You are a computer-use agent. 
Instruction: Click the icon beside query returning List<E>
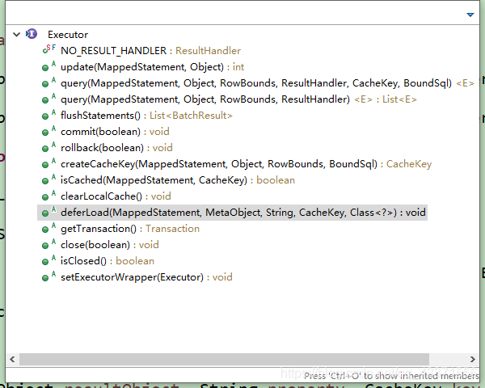49,99
